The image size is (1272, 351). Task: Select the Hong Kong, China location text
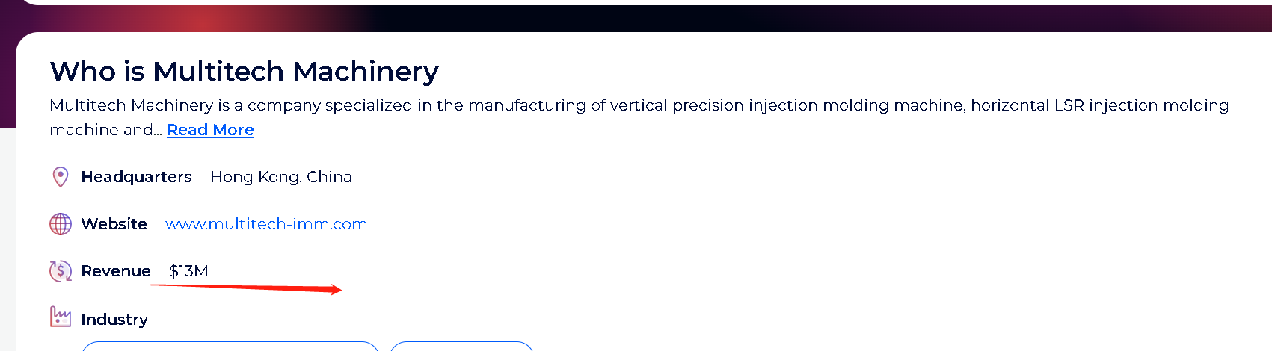click(280, 177)
